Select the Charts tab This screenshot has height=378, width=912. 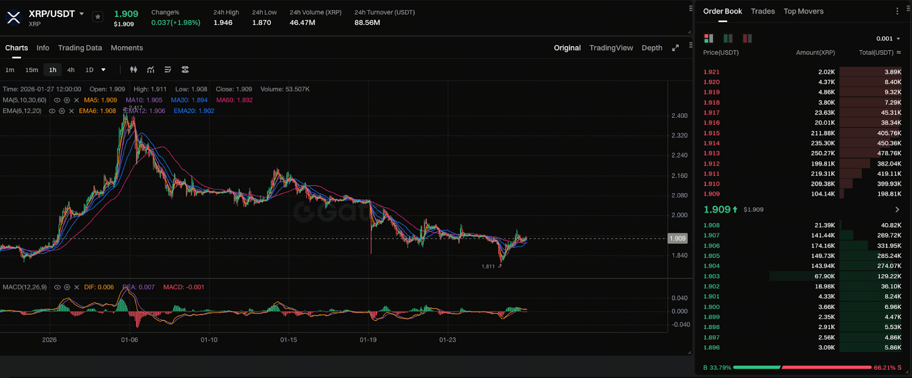tap(17, 48)
